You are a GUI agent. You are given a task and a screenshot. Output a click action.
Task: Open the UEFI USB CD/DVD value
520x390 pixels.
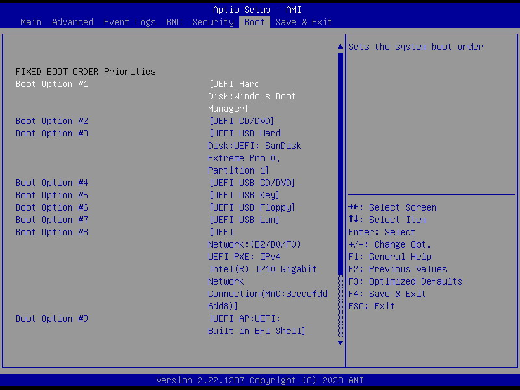(252, 183)
